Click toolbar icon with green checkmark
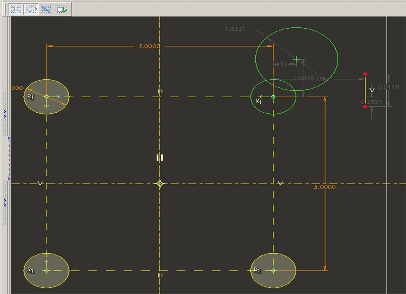Screen dimensions: 406x294 (x=62, y=9)
